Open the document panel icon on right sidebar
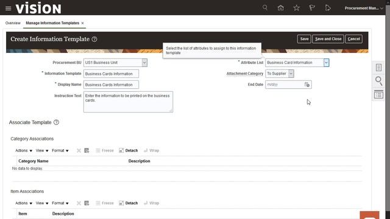 378,68
